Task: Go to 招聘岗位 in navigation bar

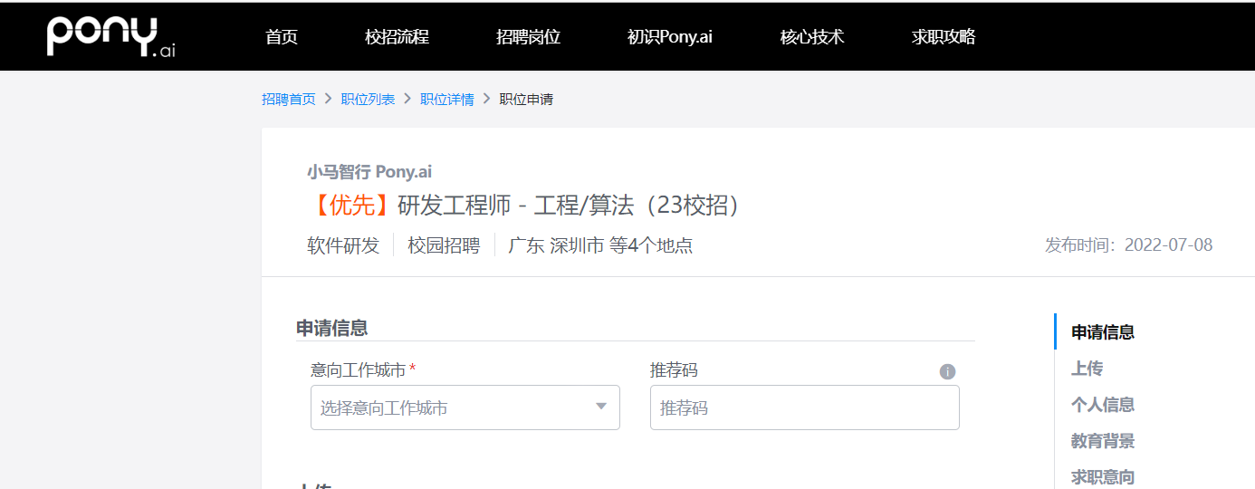Action: (528, 37)
